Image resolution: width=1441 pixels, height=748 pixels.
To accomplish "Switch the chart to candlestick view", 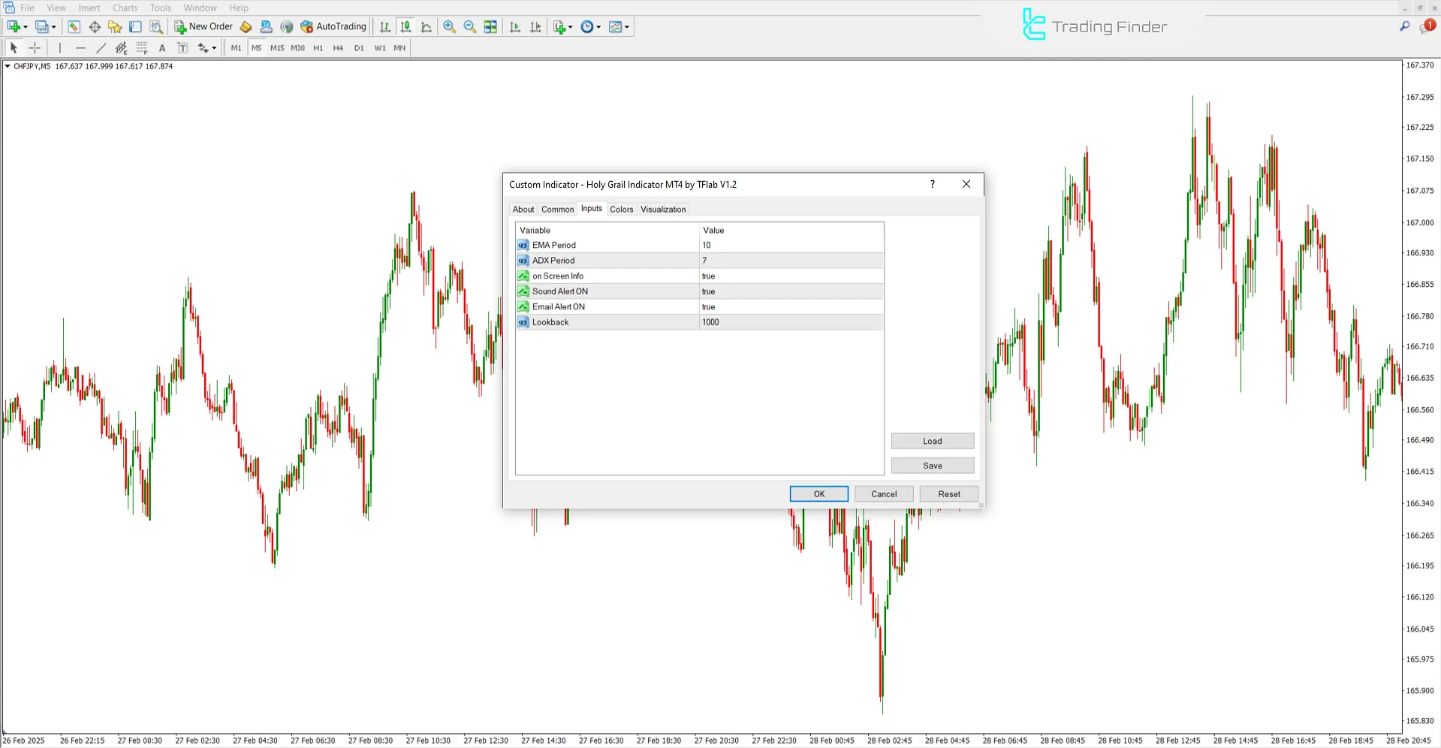I will click(405, 26).
